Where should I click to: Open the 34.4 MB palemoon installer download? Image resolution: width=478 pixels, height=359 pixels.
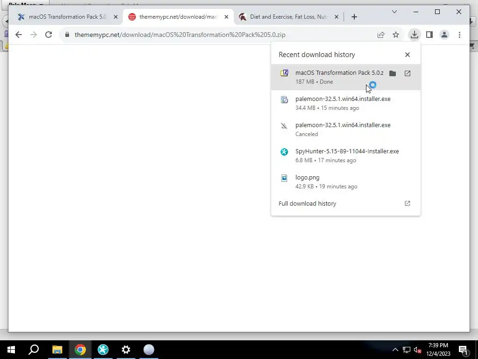pos(346,103)
